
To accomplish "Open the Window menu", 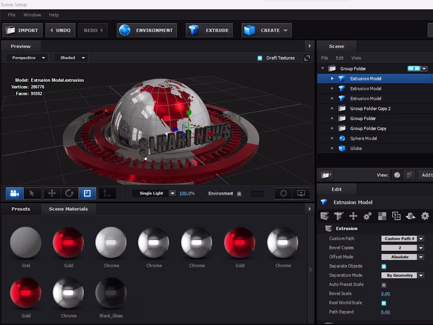I will coord(32,15).
